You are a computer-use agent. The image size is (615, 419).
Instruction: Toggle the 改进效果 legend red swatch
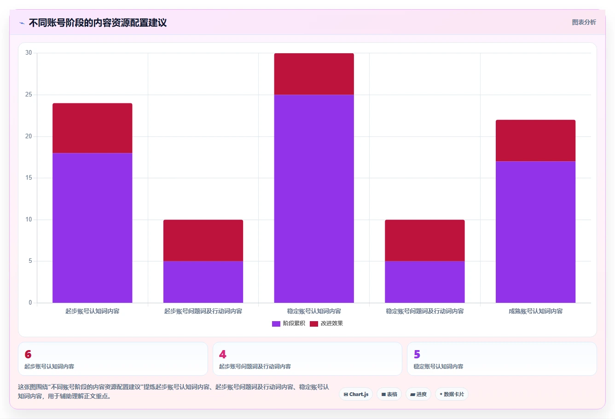pos(314,323)
